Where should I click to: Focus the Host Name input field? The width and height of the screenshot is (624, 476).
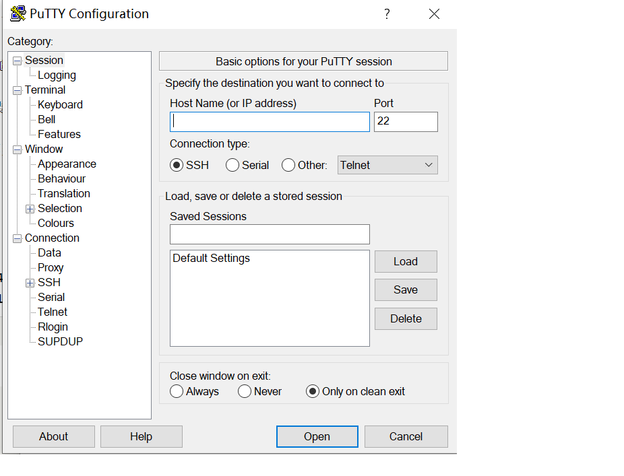tap(270, 121)
